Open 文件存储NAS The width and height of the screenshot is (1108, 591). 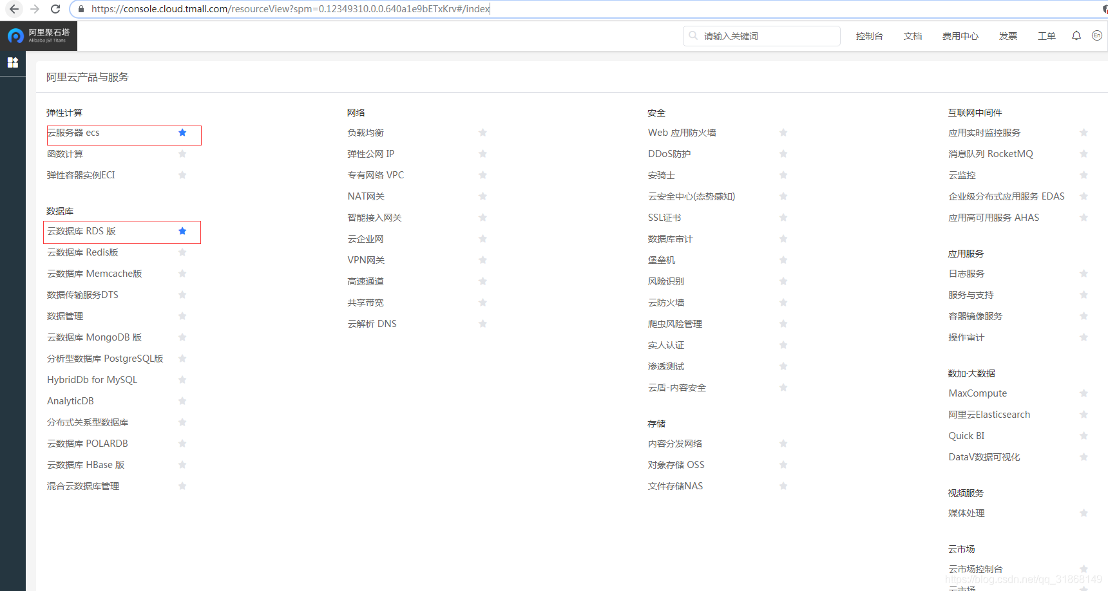click(676, 486)
